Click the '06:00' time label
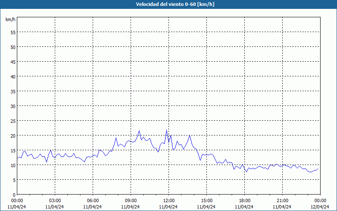 click(x=93, y=201)
